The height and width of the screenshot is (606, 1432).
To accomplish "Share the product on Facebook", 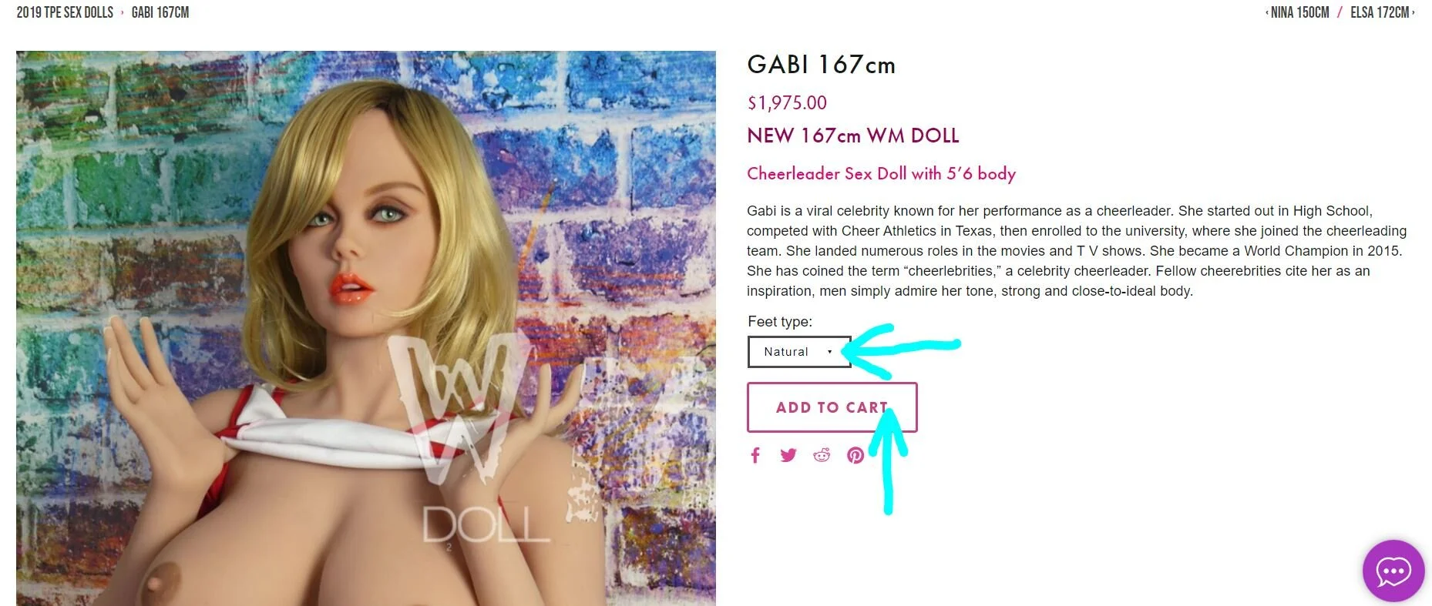I will coord(755,455).
